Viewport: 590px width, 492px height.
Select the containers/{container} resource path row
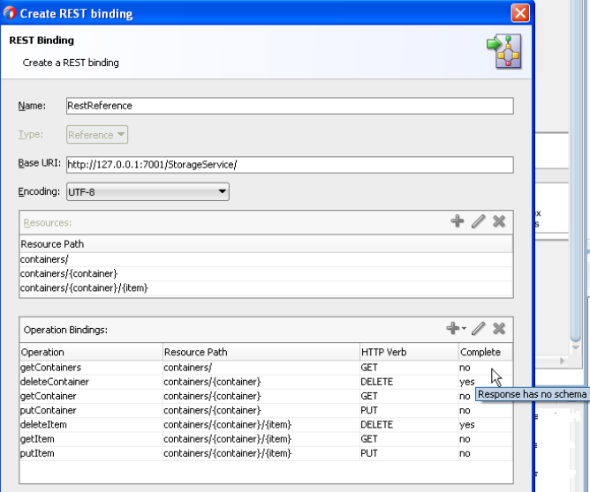(x=266, y=274)
